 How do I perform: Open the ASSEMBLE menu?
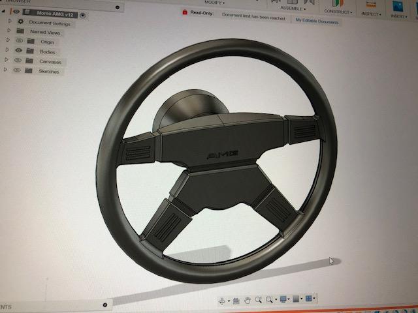coord(293,8)
